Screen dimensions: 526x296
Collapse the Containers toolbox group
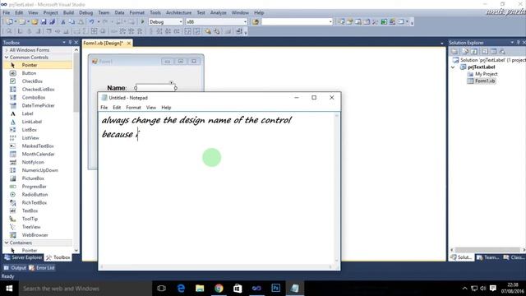click(x=7, y=243)
